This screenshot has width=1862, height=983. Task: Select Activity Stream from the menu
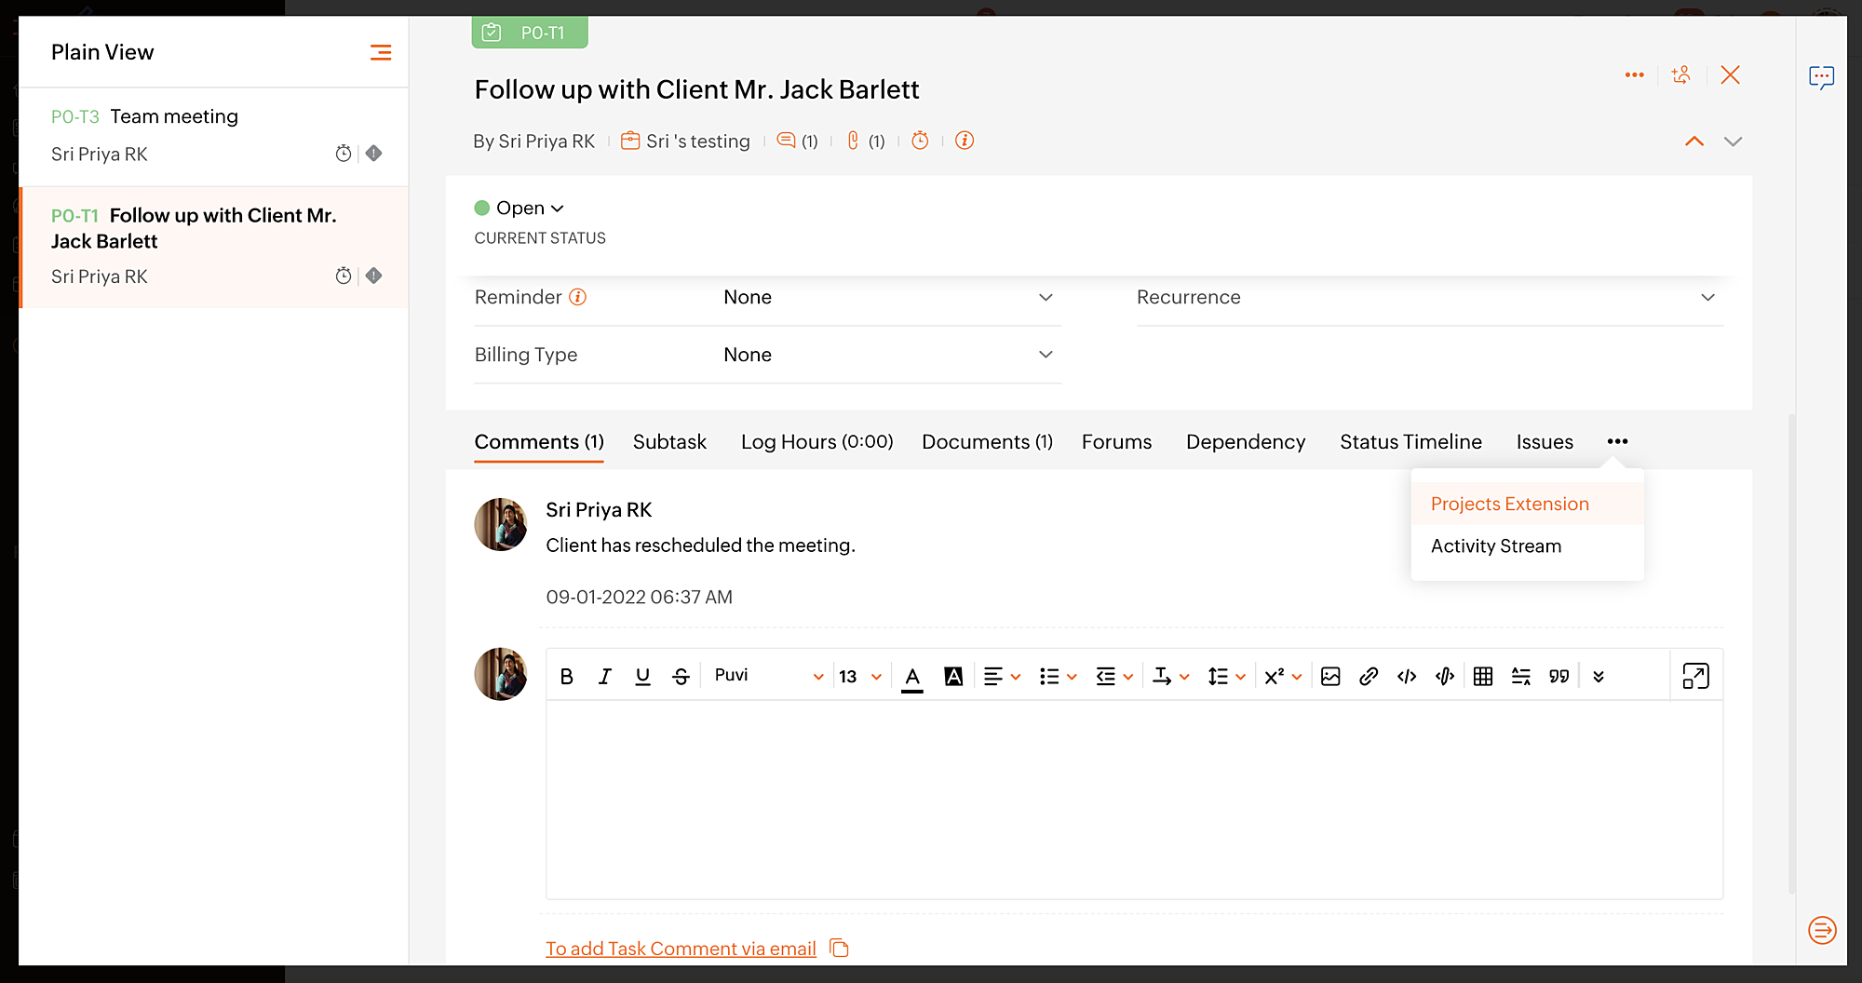pyautogui.click(x=1496, y=546)
